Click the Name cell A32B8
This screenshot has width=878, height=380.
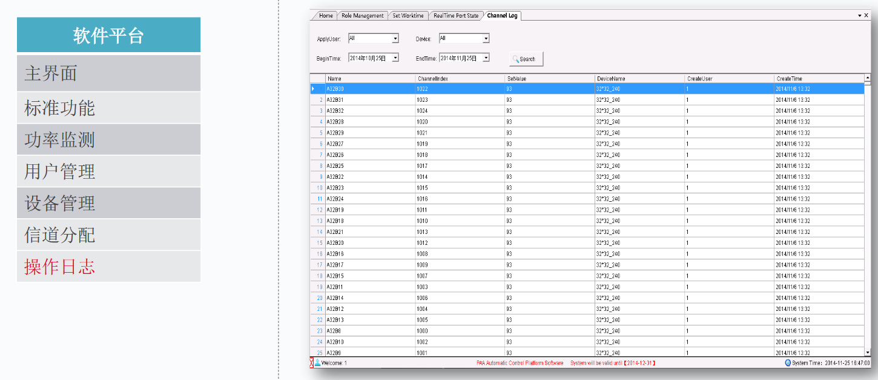click(x=371, y=331)
